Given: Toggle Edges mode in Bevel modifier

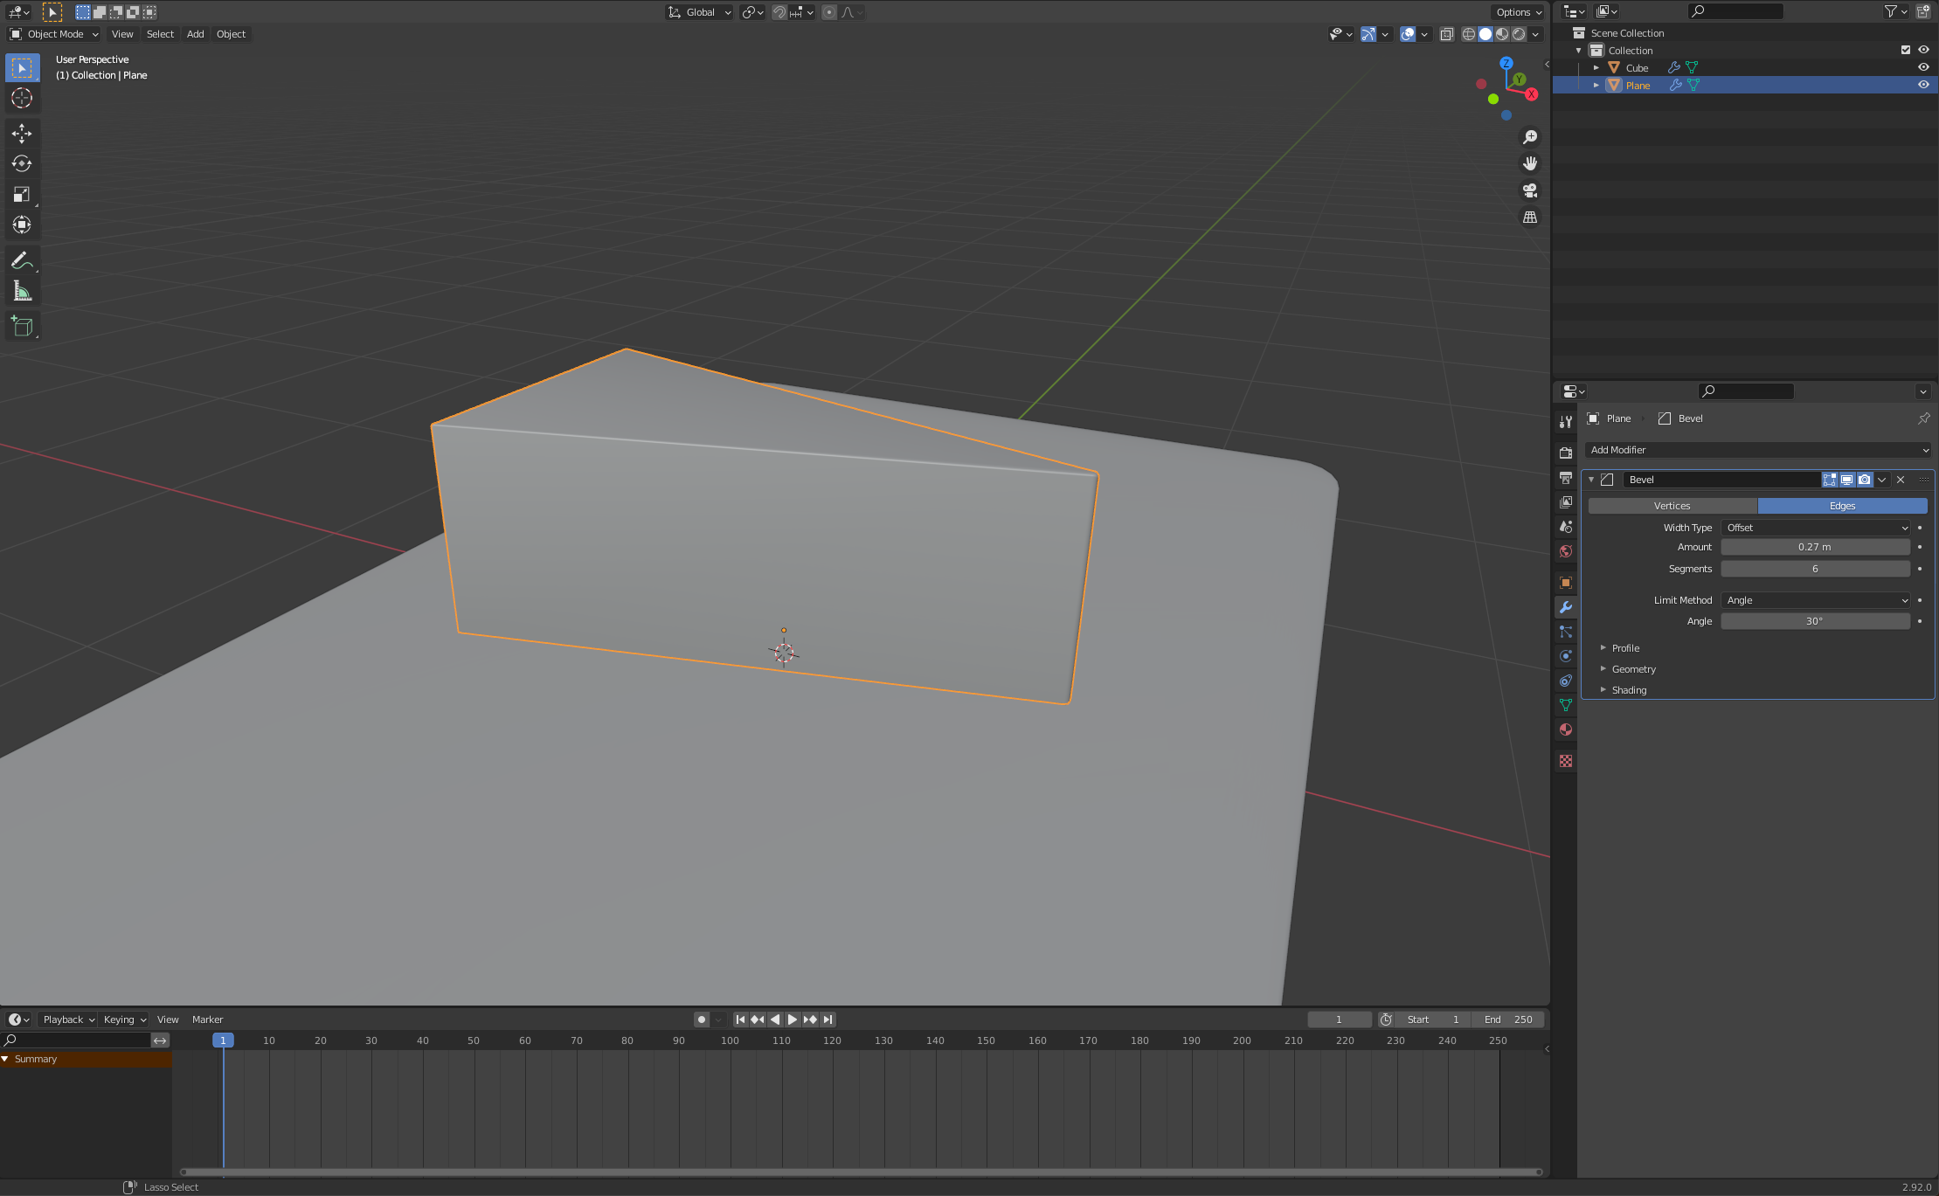Looking at the screenshot, I should (1842, 505).
